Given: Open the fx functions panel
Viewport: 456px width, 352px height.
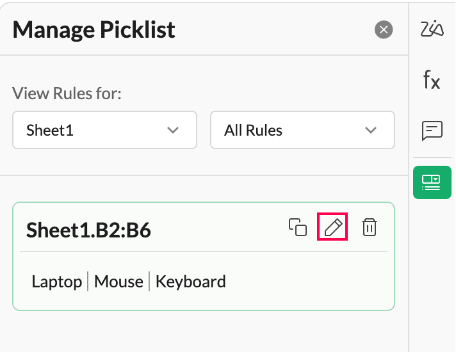Looking at the screenshot, I should tap(432, 80).
